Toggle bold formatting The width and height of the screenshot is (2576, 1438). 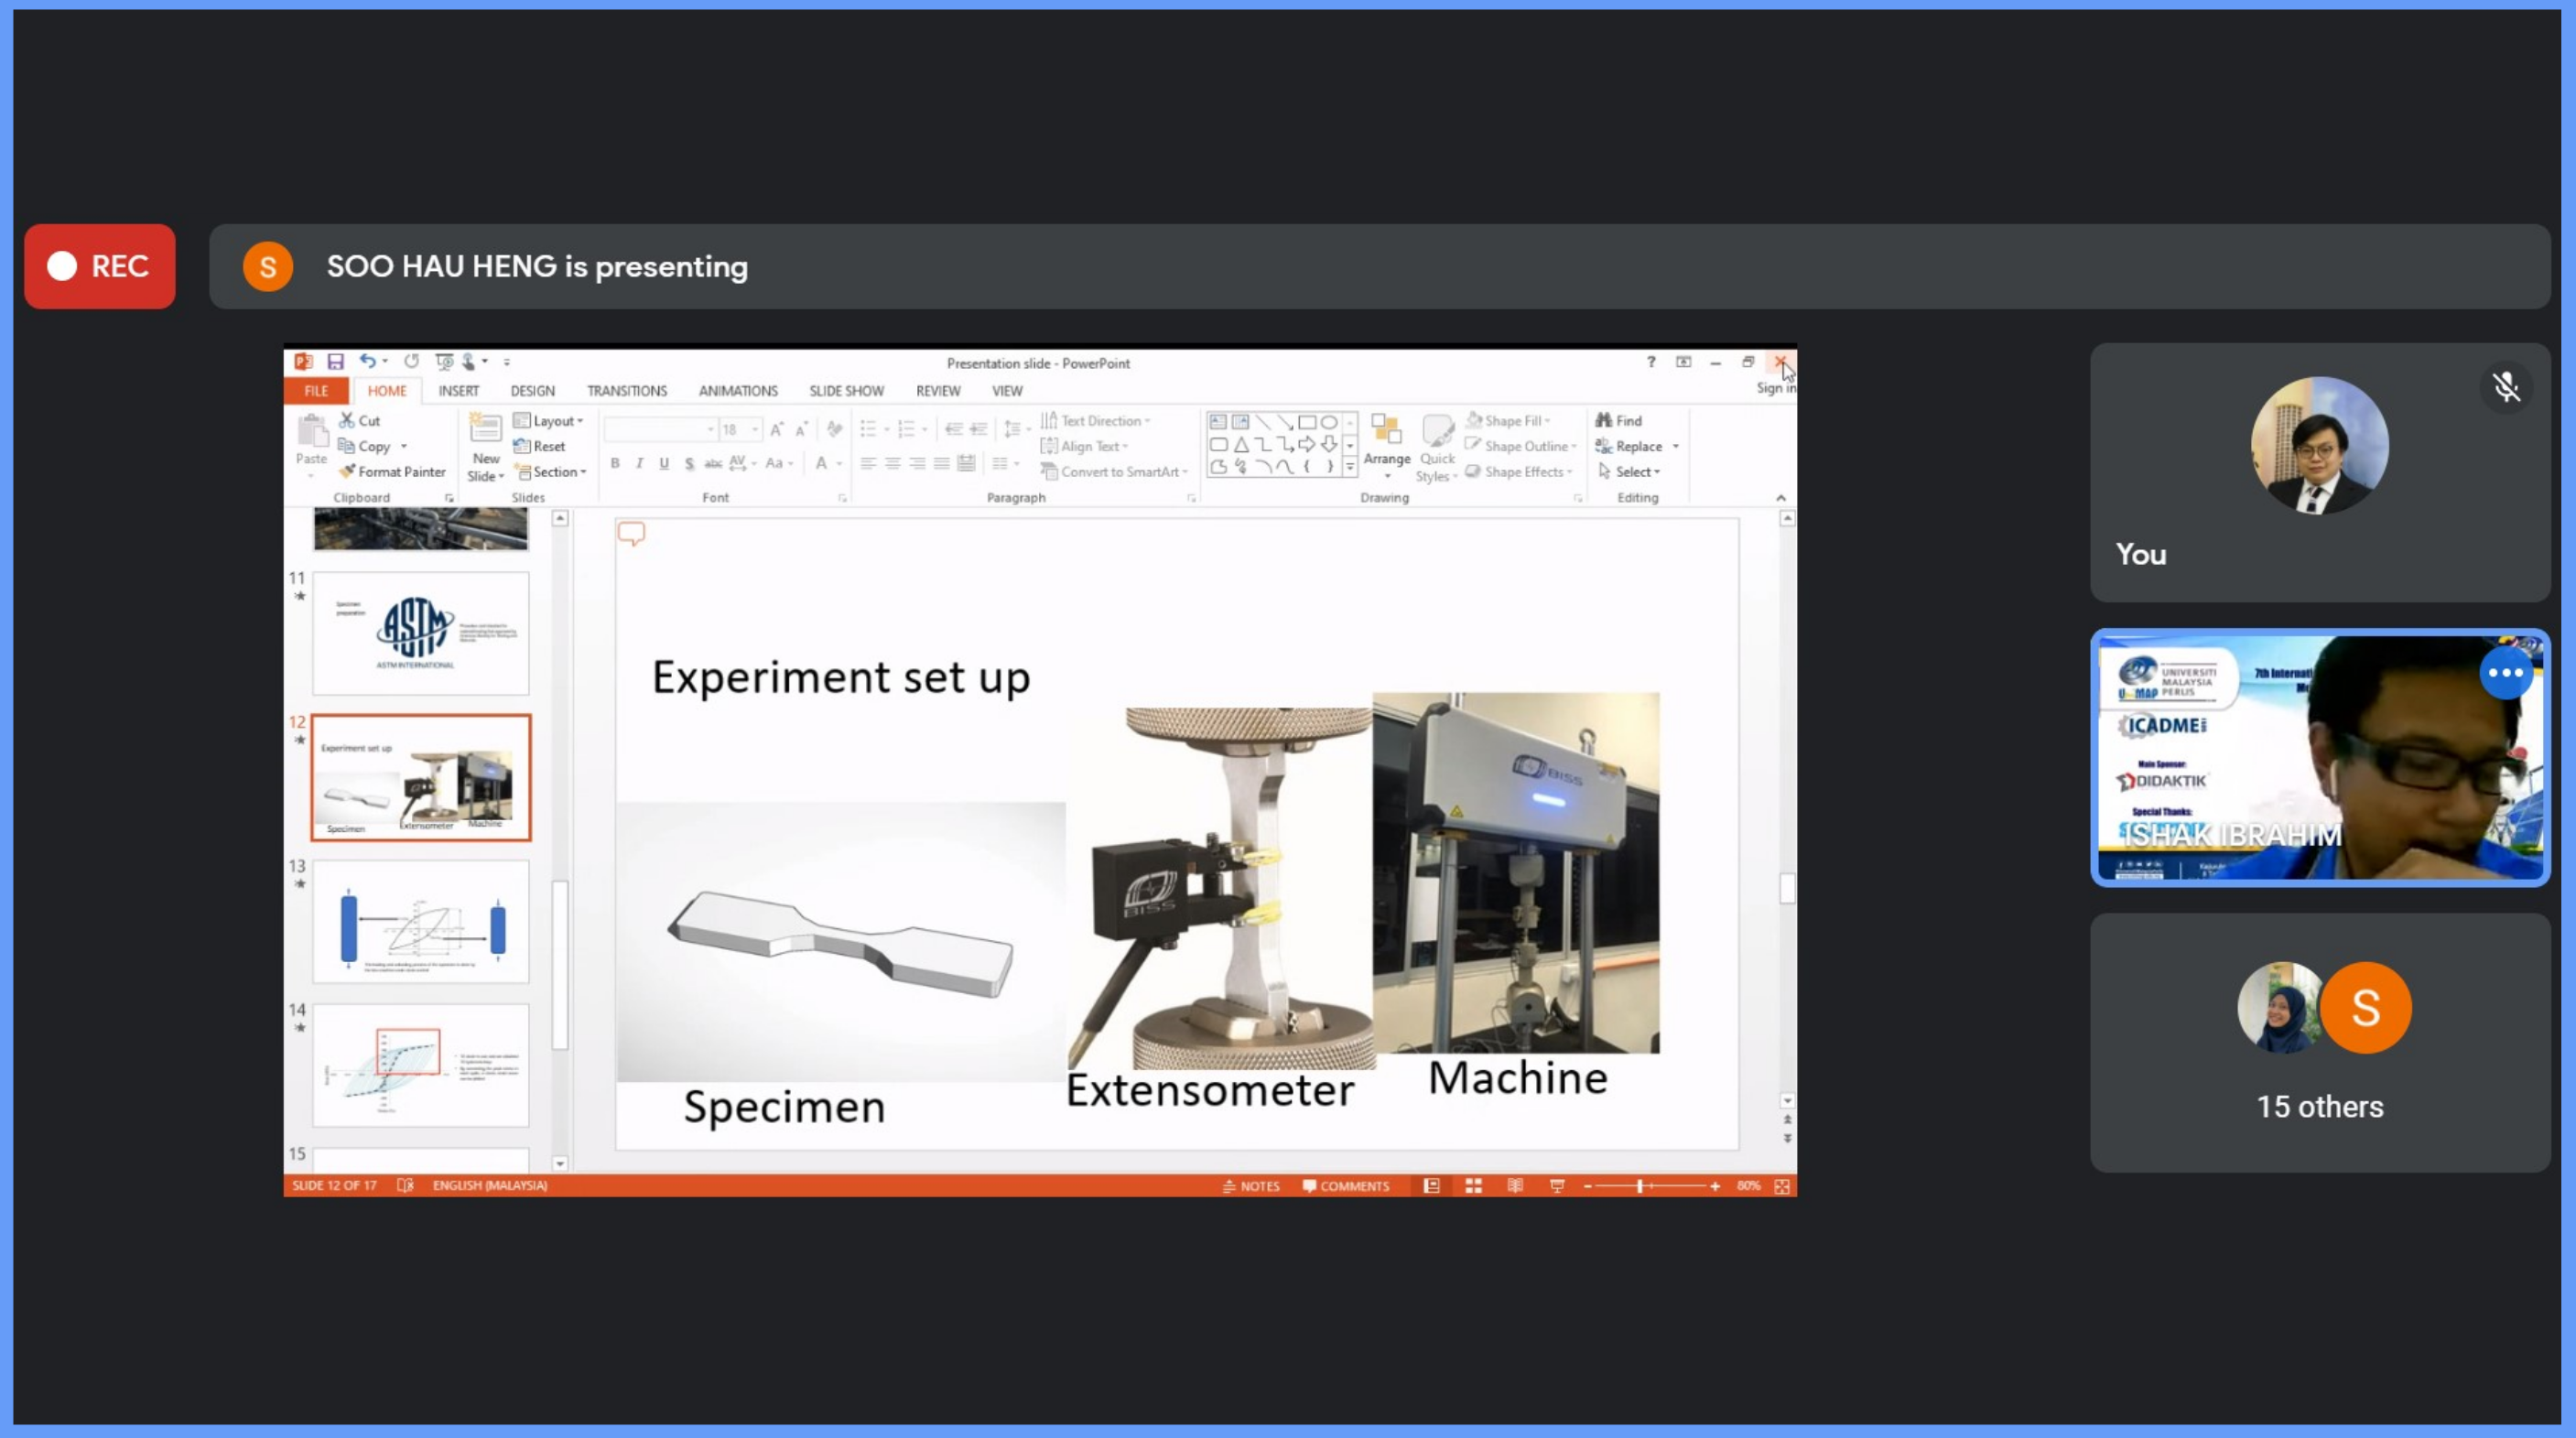(x=615, y=463)
